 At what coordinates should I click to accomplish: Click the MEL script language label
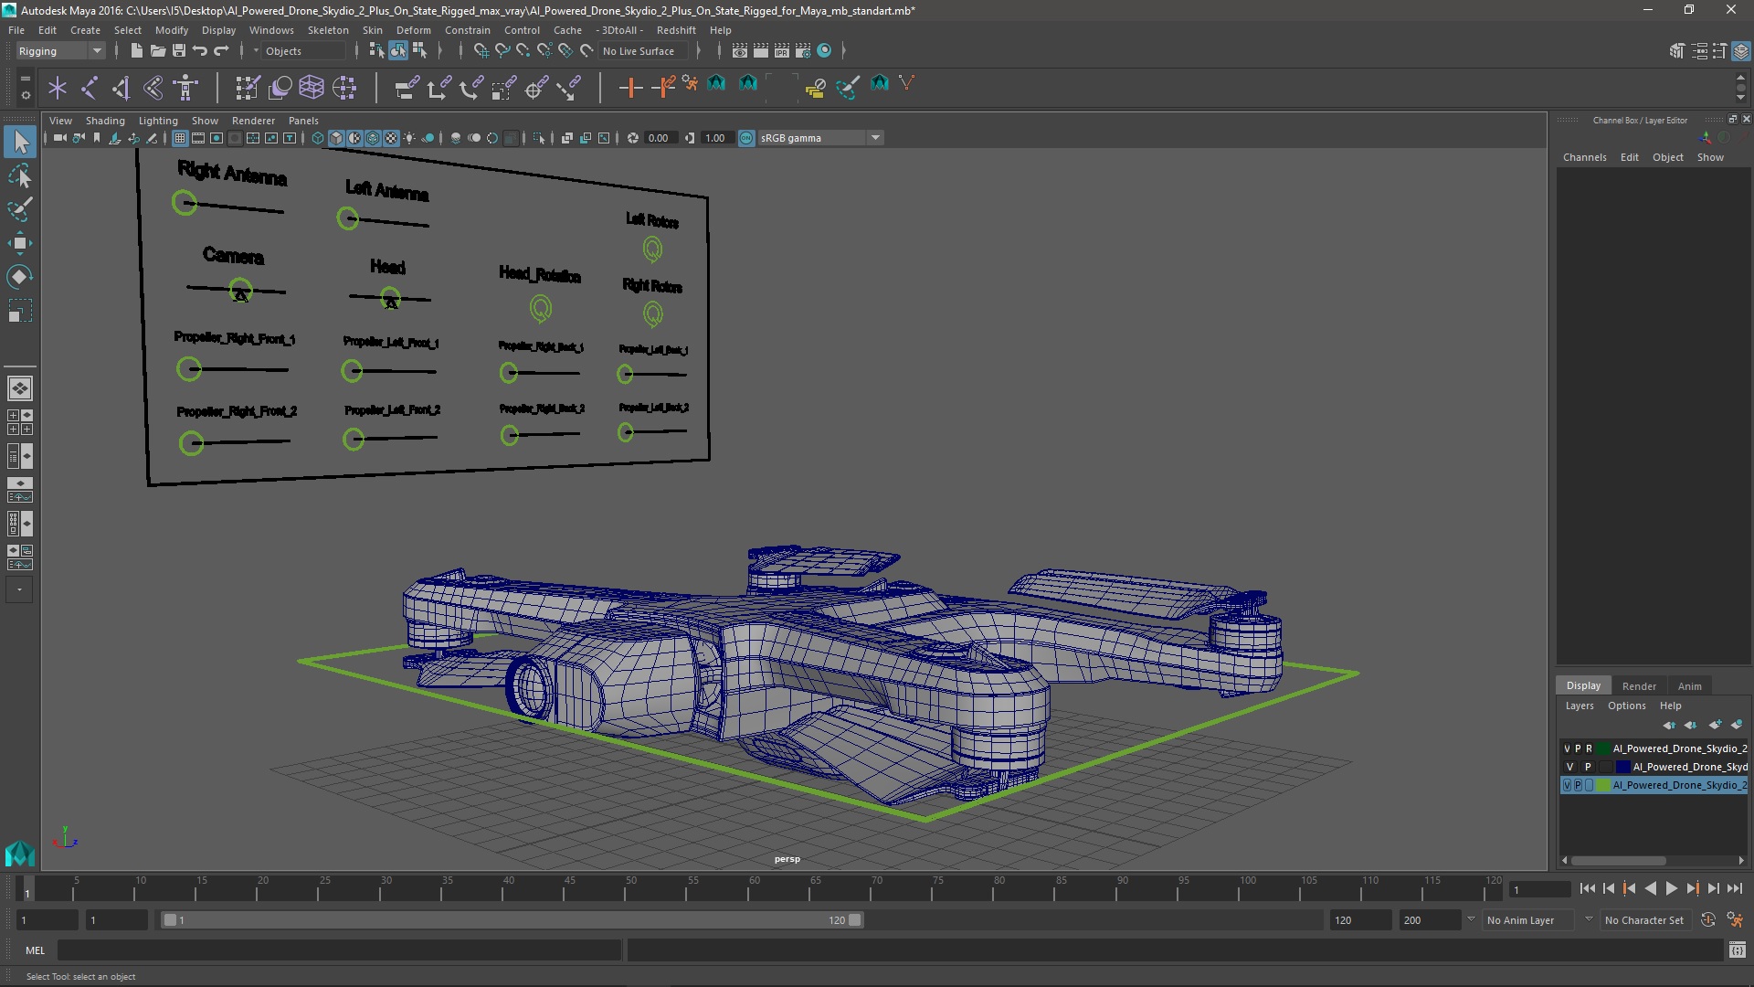(x=35, y=950)
